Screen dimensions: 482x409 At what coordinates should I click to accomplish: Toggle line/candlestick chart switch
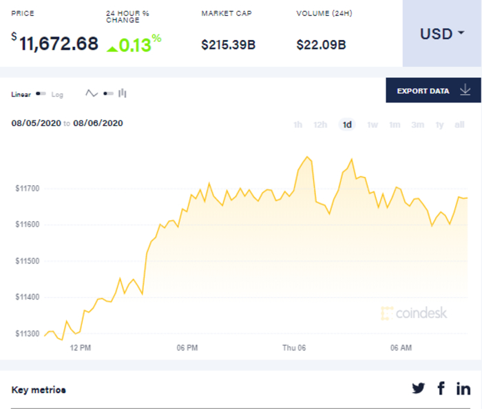click(107, 94)
